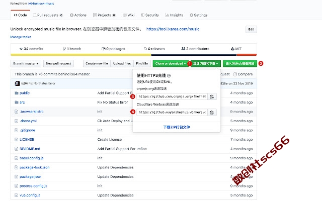Open the babel.config.js file
This screenshot has width=322, height=201.
31,158
